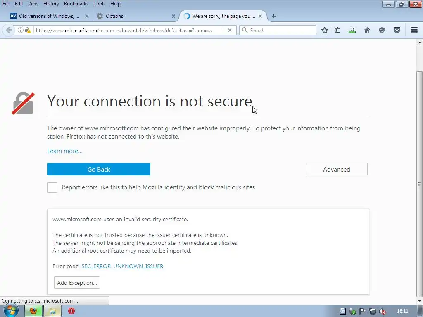This screenshot has height=317, width=423.
Task: Open the network tray icon
Action: point(373,311)
